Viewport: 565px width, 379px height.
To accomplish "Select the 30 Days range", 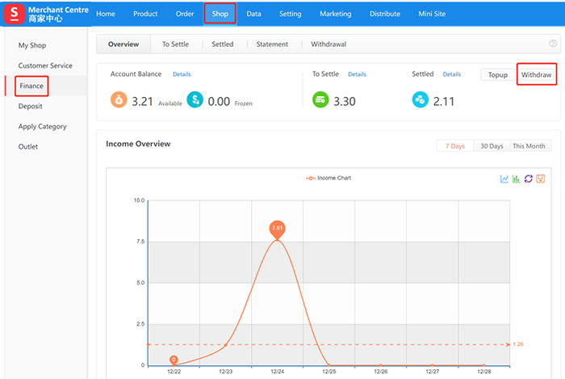I will pos(492,146).
